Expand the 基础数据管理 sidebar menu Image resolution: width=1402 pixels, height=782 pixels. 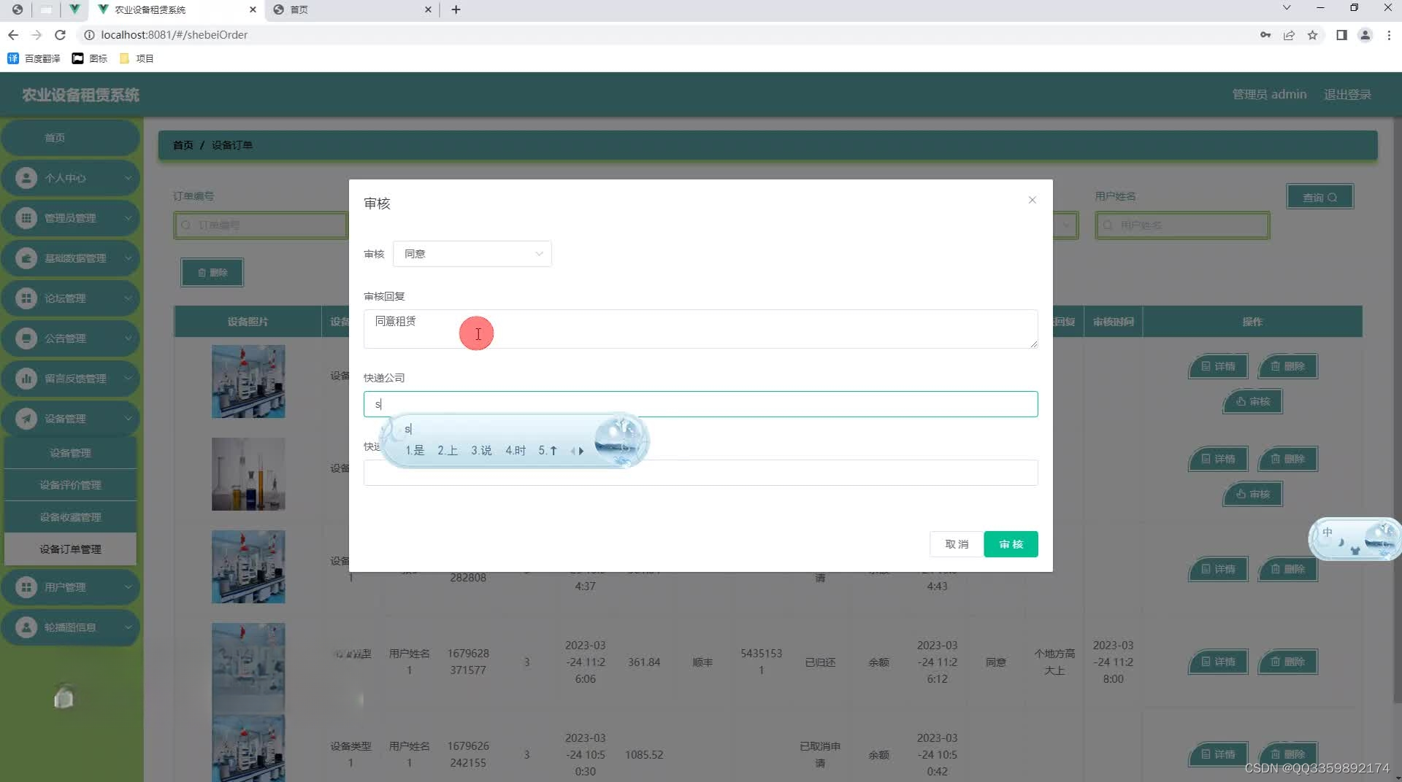(x=70, y=258)
